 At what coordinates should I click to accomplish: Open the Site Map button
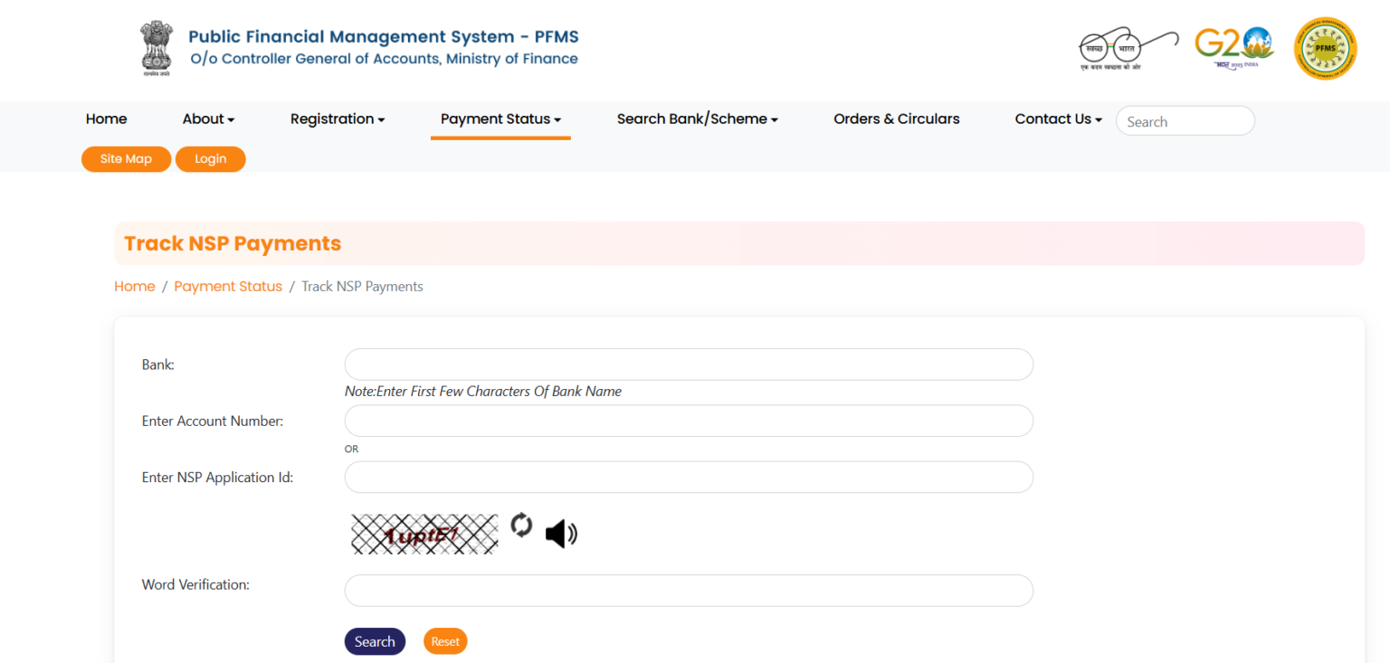(126, 159)
